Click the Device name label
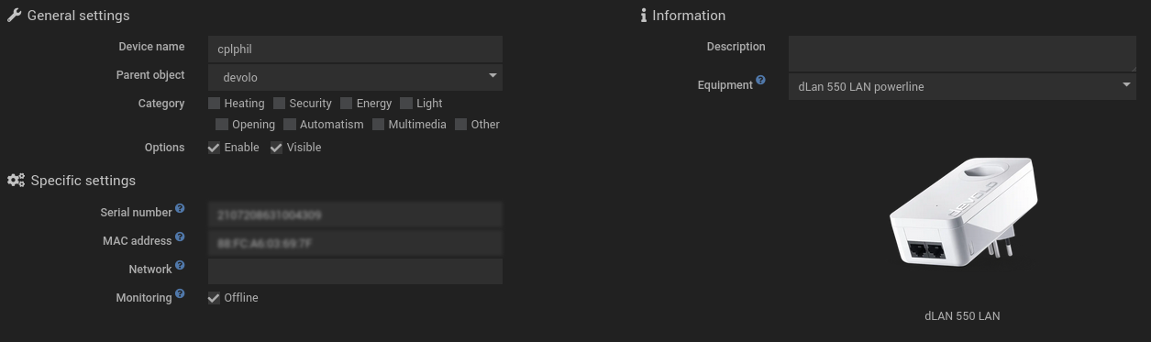Screen dimensions: 1151x342 click(x=151, y=47)
